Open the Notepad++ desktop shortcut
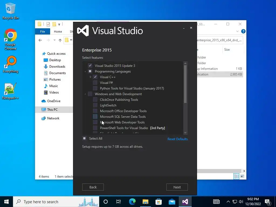The width and height of the screenshot is (276, 207). pyautogui.click(x=10, y=91)
